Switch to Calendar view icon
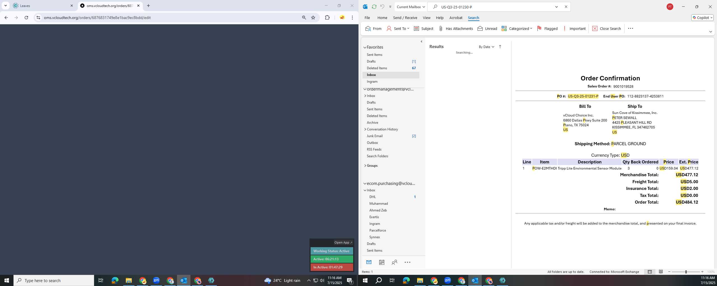The image size is (717, 286). pyautogui.click(x=381, y=262)
